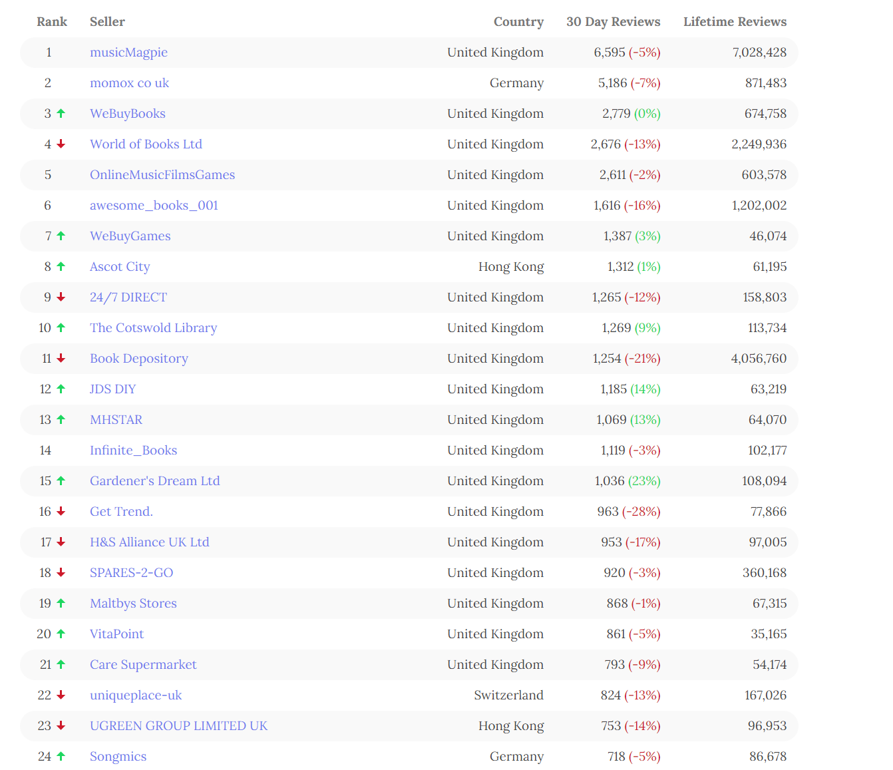Open 24/7 DIRECT seller page

coord(128,297)
